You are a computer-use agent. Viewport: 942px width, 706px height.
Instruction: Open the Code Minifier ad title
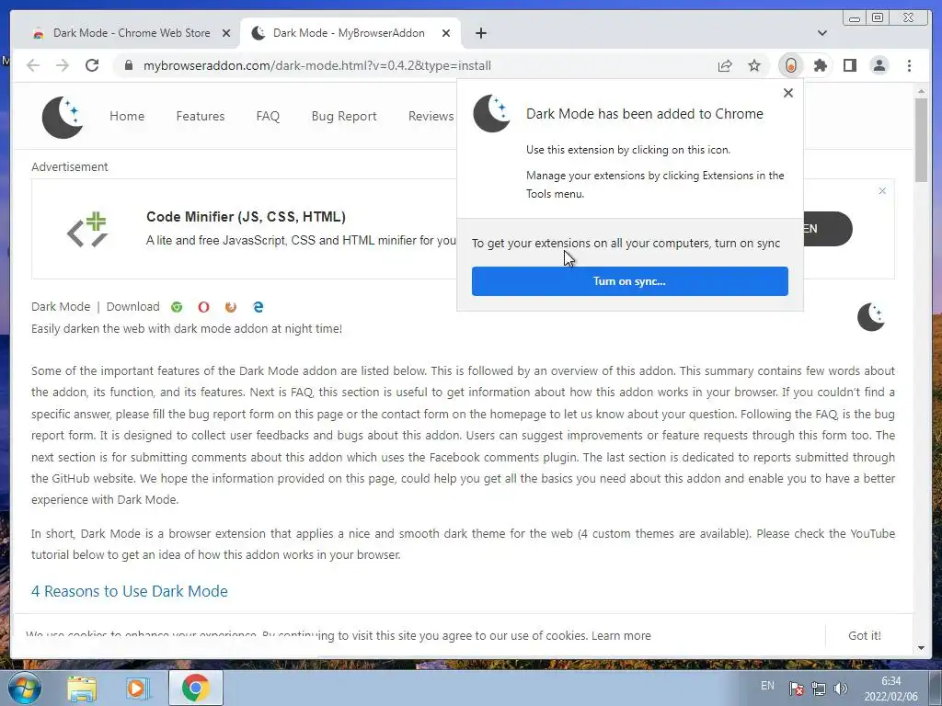[246, 217]
